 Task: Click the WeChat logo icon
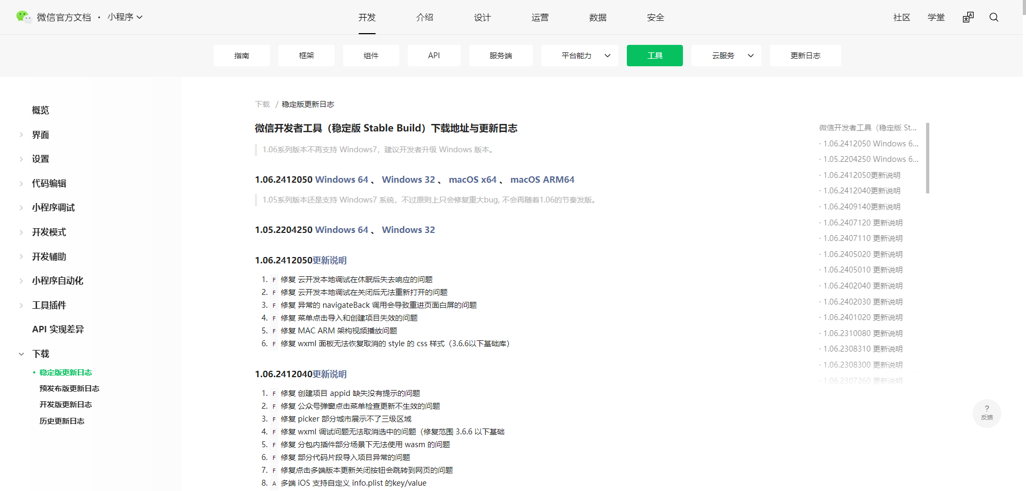[x=24, y=17]
